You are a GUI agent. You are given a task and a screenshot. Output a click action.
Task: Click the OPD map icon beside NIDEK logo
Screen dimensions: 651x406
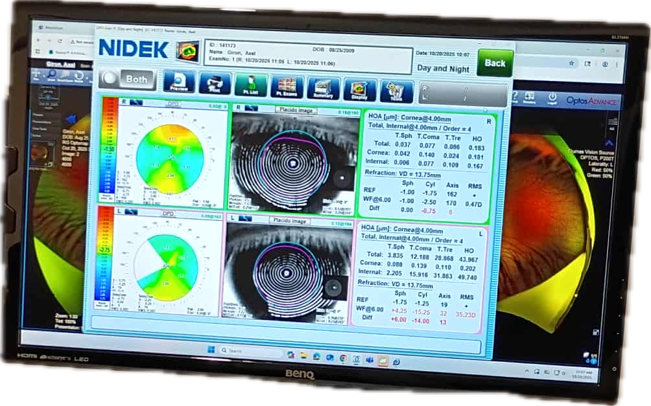187,52
